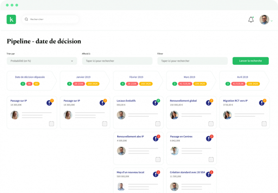
Task: Click alert icon on Passage en Centrex card
Action: pos(209,139)
